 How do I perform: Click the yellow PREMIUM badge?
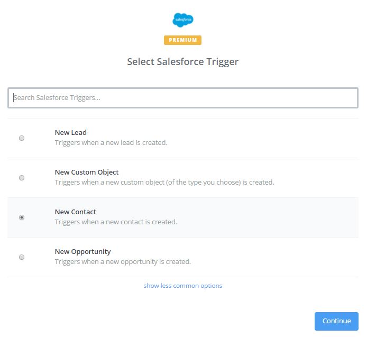pos(183,40)
